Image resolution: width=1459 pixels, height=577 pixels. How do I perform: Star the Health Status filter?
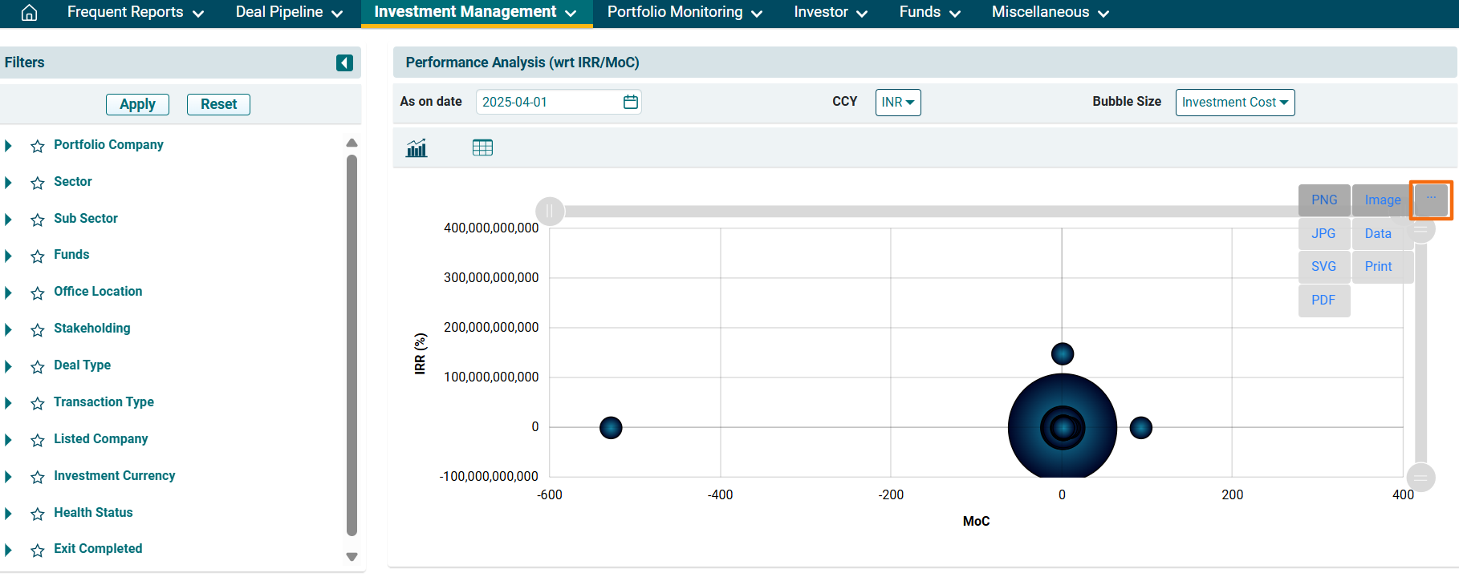[38, 514]
